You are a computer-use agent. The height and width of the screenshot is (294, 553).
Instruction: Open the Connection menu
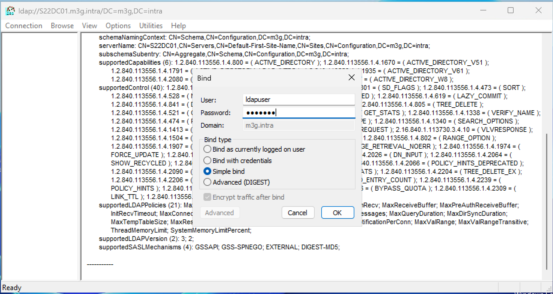coord(24,26)
